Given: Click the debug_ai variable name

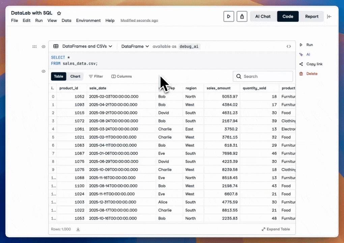Looking at the screenshot, I should pos(189,46).
